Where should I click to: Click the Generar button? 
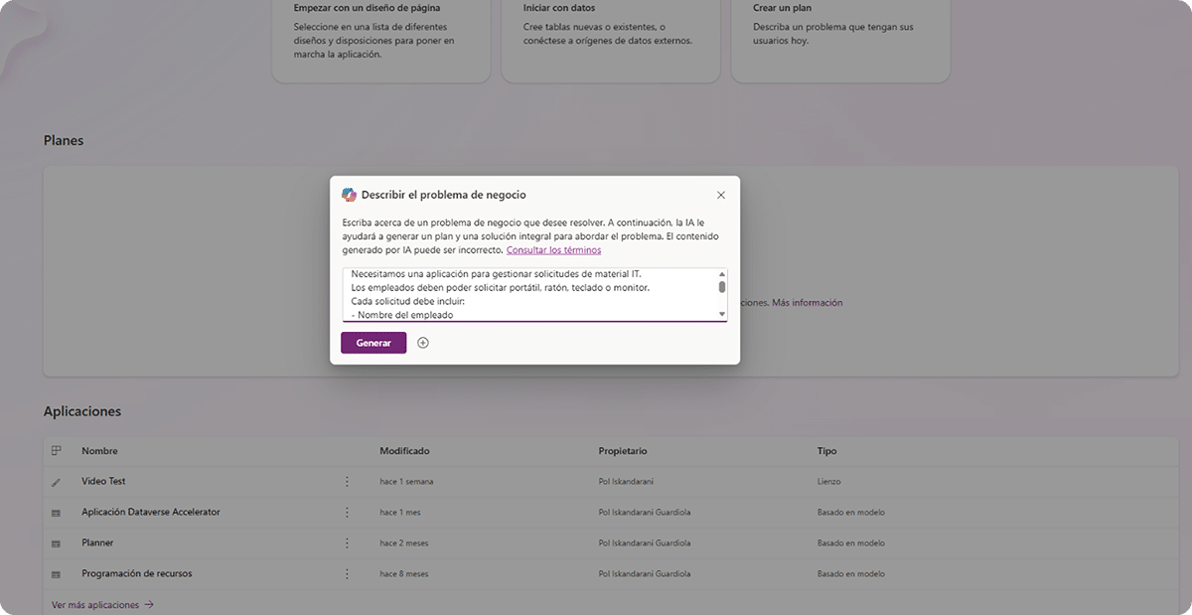(372, 342)
